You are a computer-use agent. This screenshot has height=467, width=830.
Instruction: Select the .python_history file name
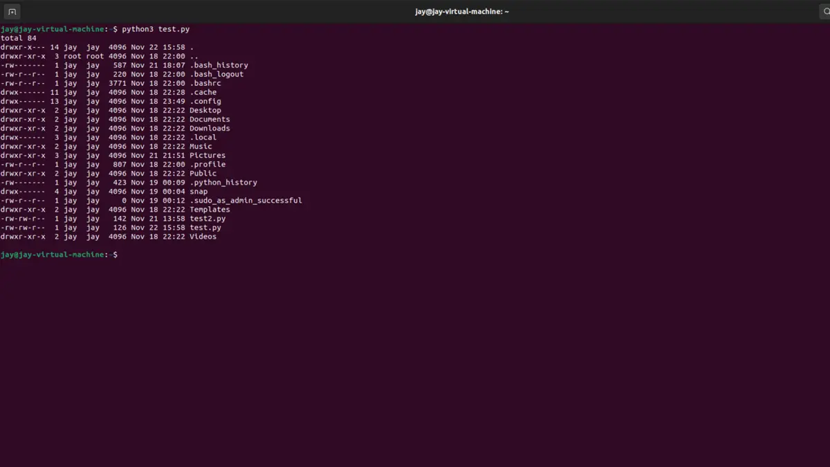click(223, 182)
